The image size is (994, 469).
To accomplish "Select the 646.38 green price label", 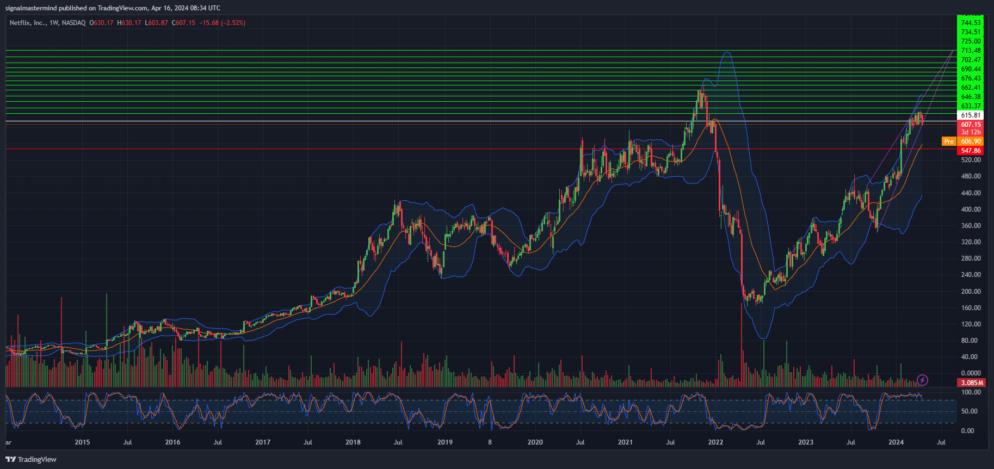I will (x=971, y=97).
